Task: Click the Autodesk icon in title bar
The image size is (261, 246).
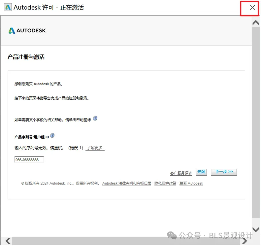Action: [x=8, y=8]
